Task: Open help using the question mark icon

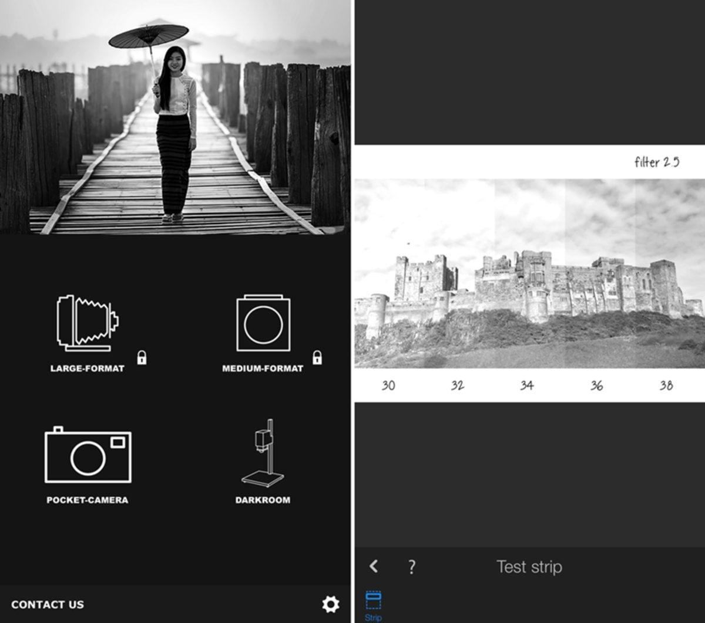Action: (411, 567)
